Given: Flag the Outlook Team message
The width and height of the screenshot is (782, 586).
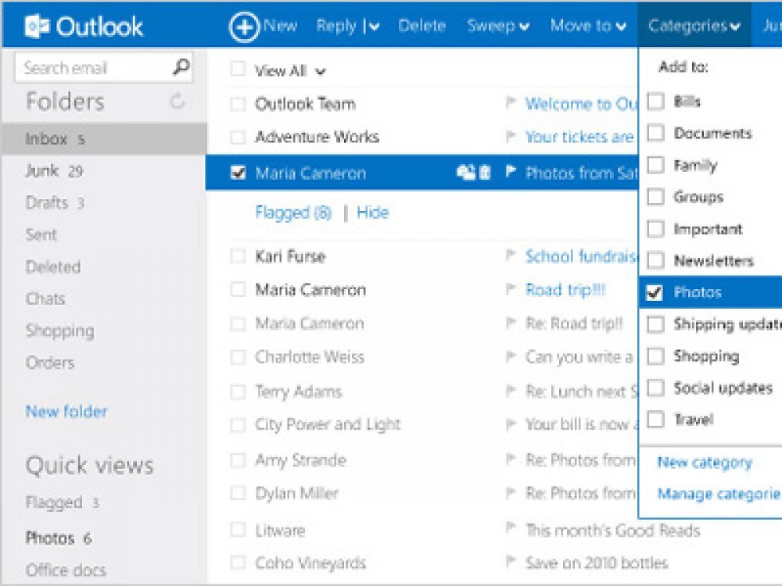Looking at the screenshot, I should tap(510, 103).
